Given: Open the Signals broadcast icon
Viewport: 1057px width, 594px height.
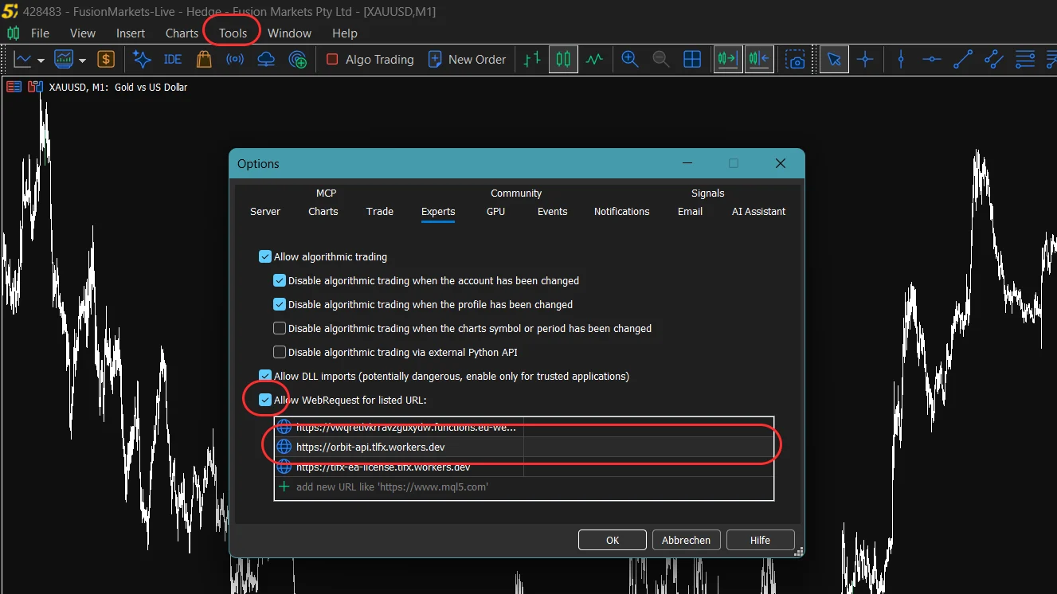Looking at the screenshot, I should tap(235, 59).
